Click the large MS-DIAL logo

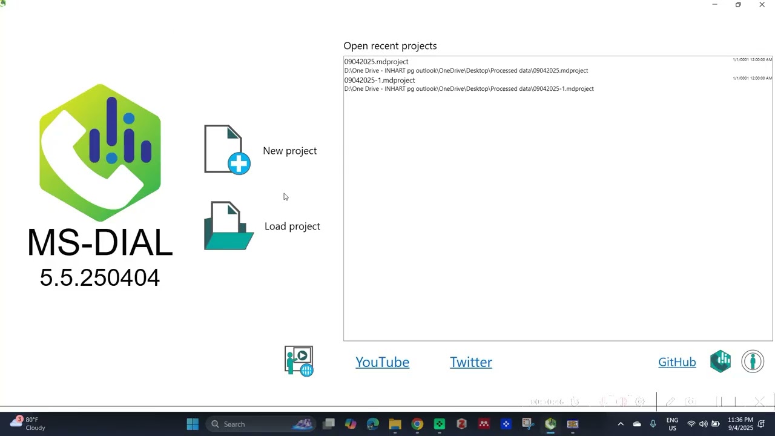100,153
